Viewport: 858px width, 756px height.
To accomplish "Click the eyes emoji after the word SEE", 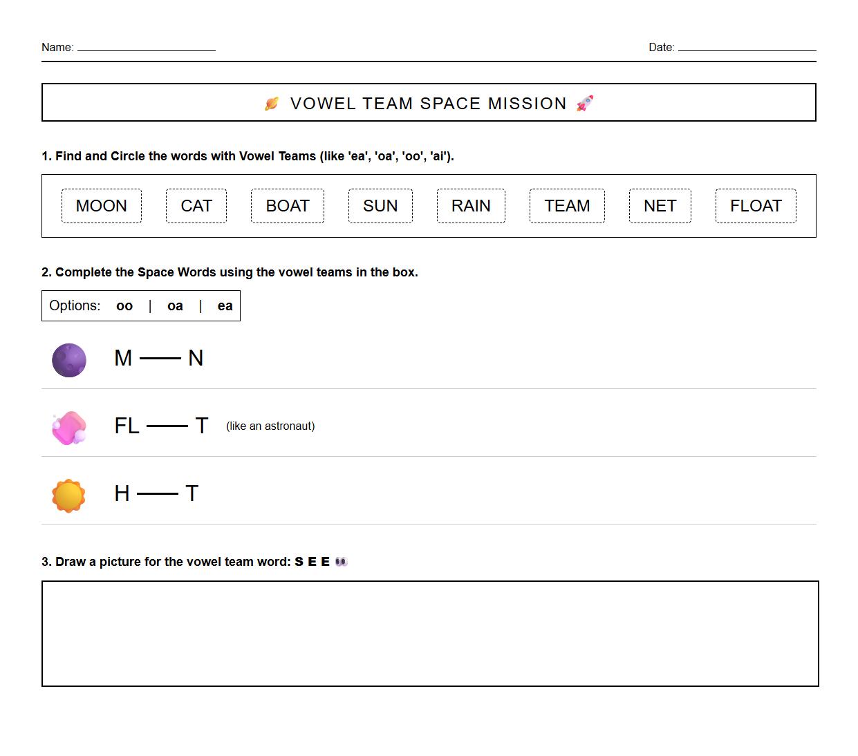I will click(341, 562).
